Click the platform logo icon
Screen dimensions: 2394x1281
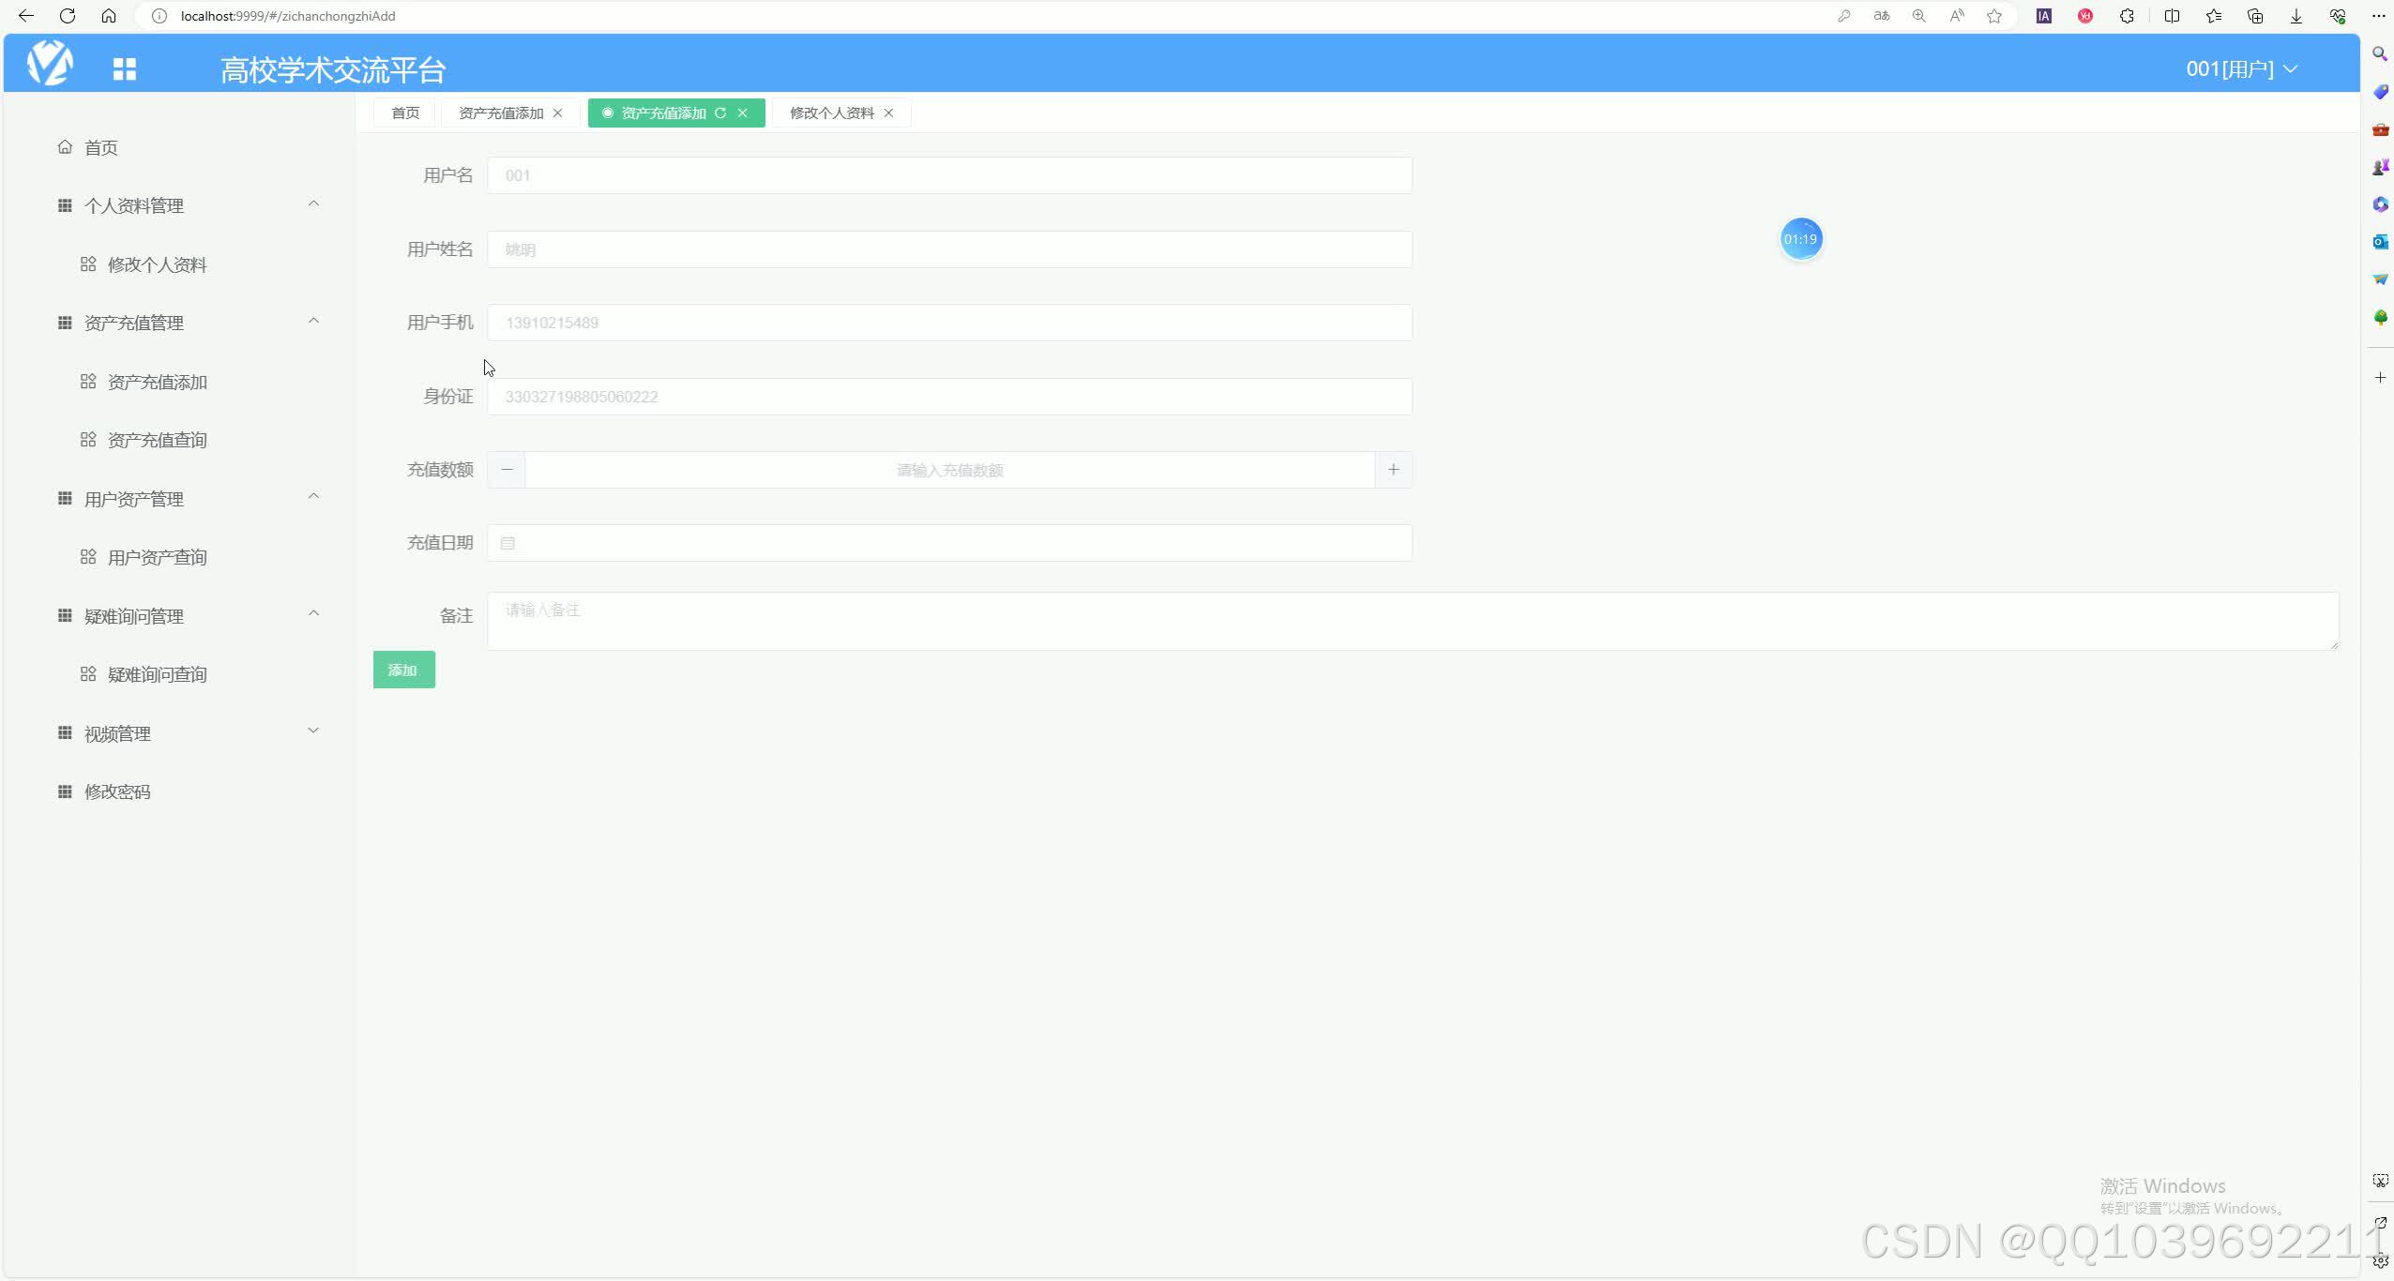coord(50,64)
